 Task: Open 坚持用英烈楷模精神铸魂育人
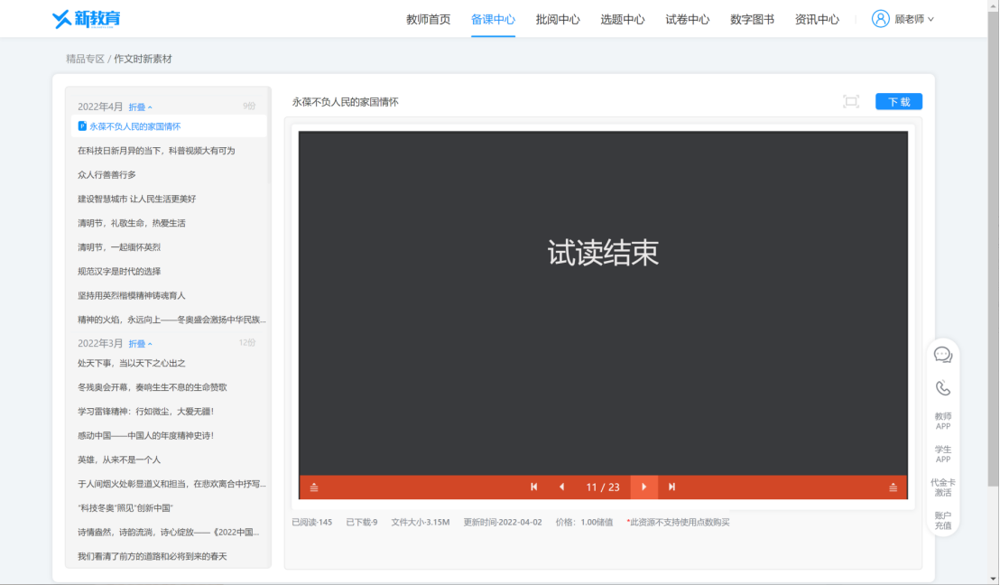pyautogui.click(x=132, y=295)
